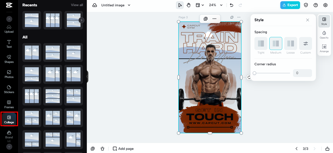Close the Style panel
The width and height of the screenshot is (333, 153).
(308, 20)
